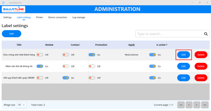The width and height of the screenshot is (211, 111).
Task: Switch to the Printer tab
Action: (x=40, y=17)
